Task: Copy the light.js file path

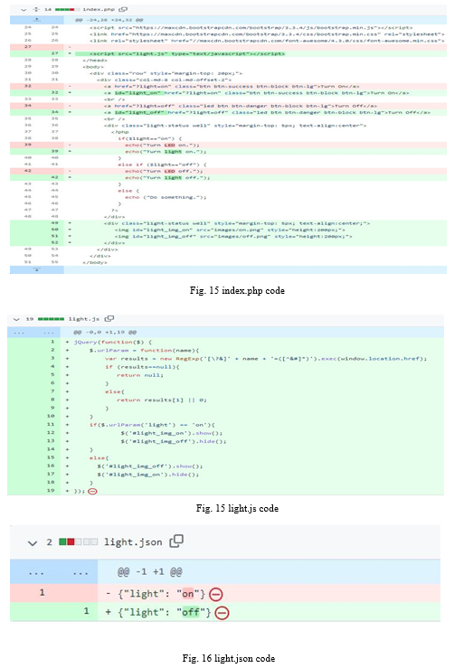Action: pos(109,319)
